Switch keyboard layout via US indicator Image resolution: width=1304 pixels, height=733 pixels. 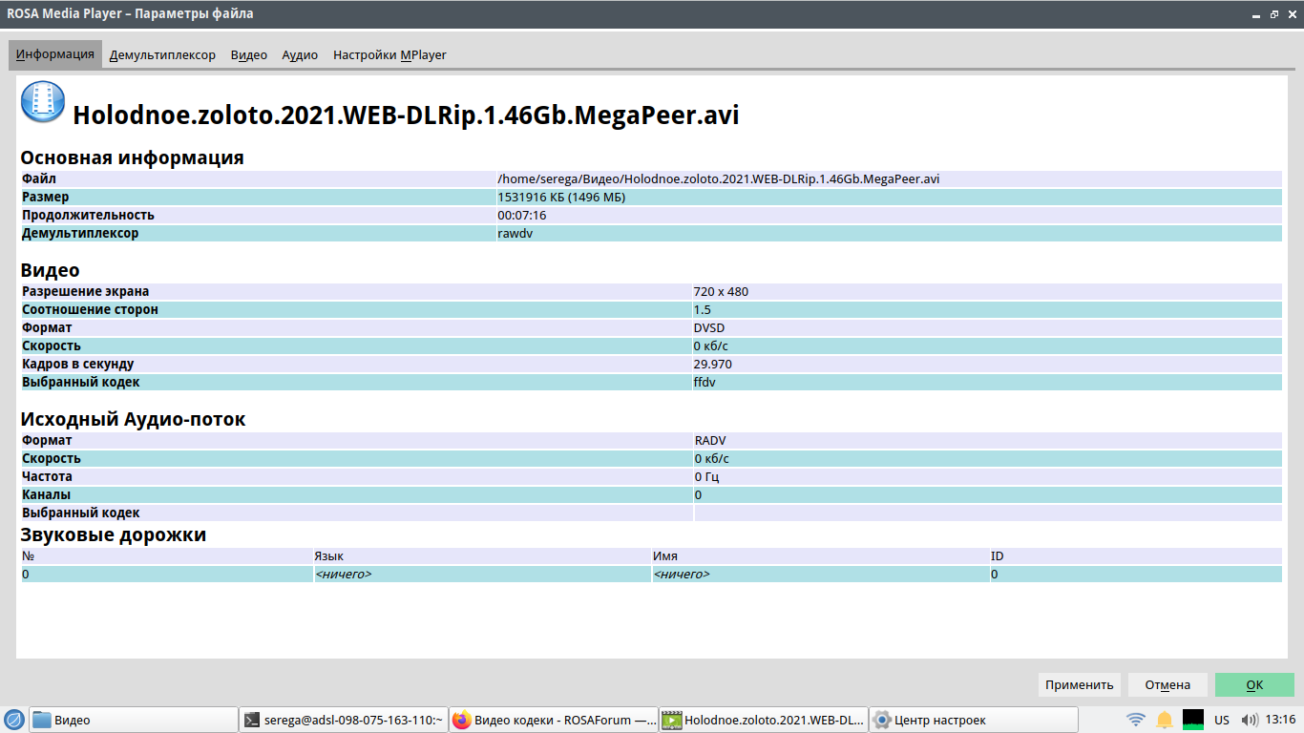click(x=1222, y=720)
